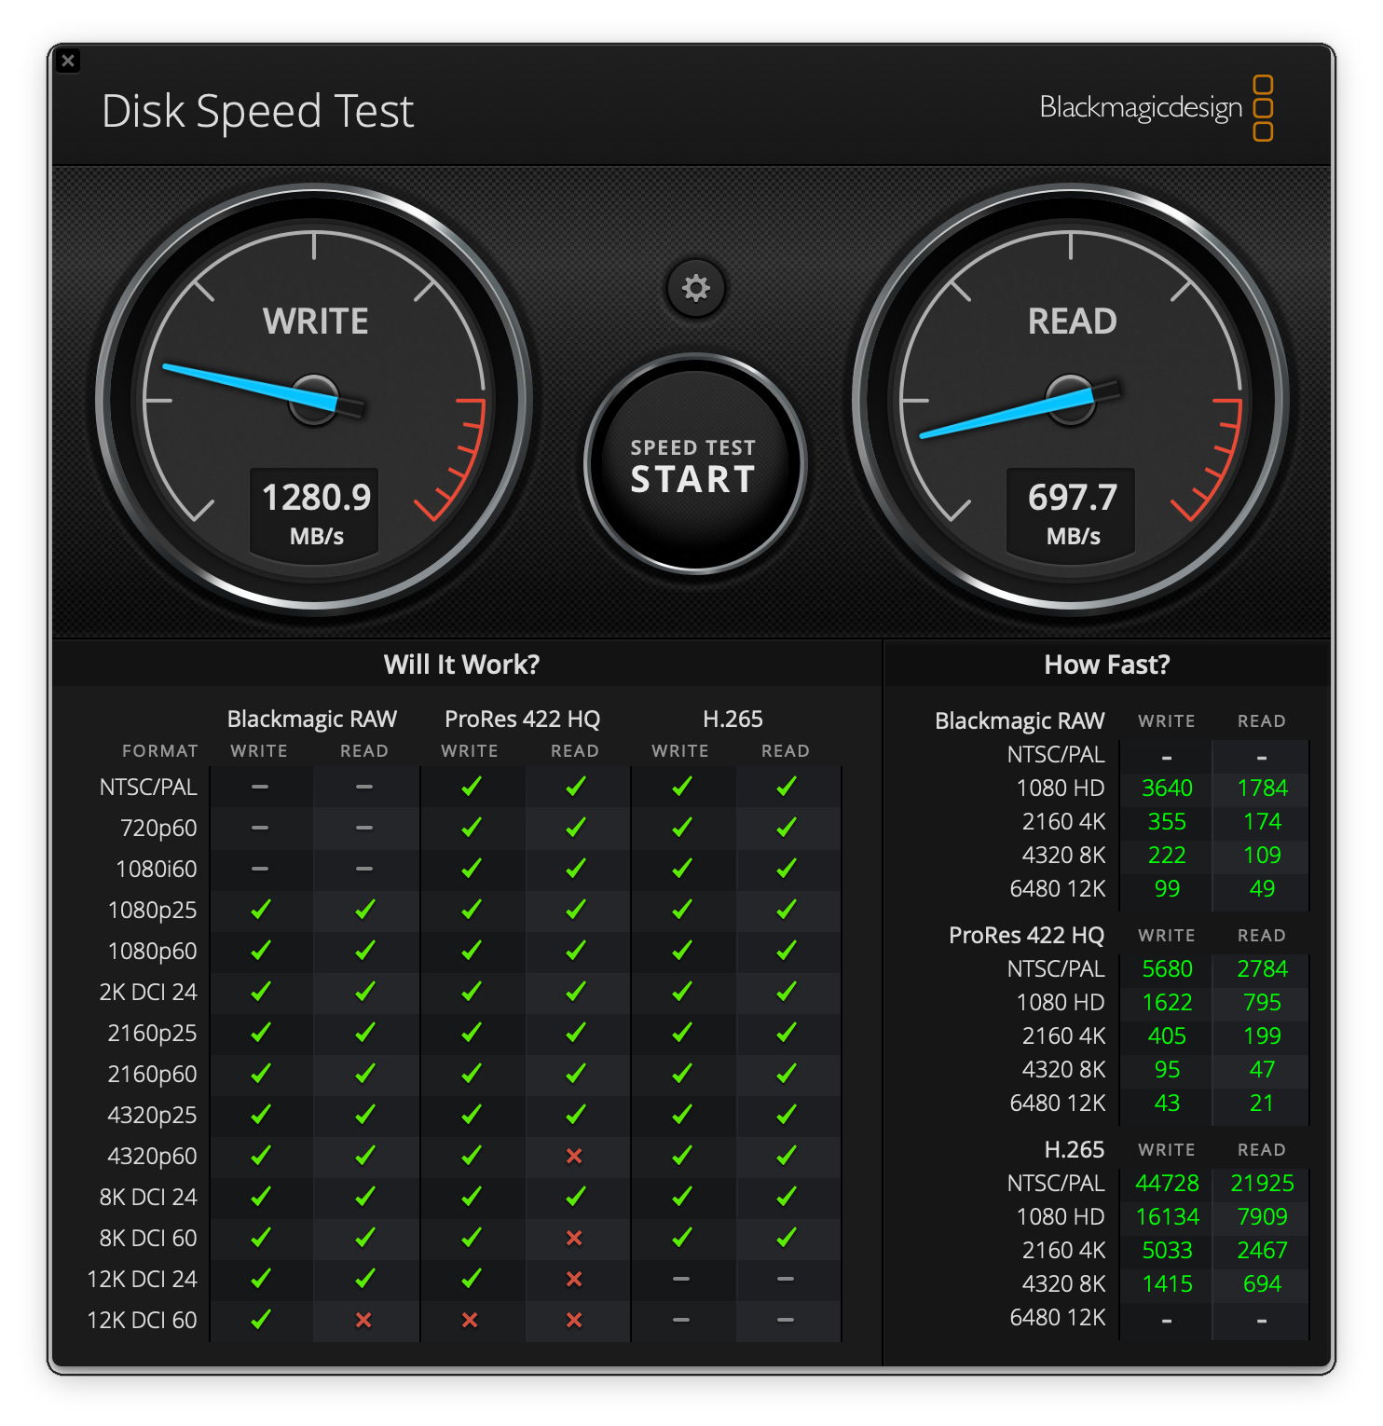Click red X for 8K DCI 60 ProRes 422 HQ read
Viewport: 1383px width, 1426px height.
pyautogui.click(x=575, y=1238)
